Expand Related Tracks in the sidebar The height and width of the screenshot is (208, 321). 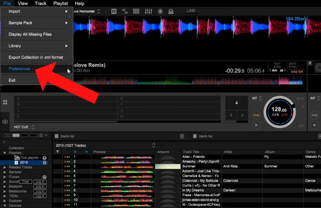pos(4,167)
